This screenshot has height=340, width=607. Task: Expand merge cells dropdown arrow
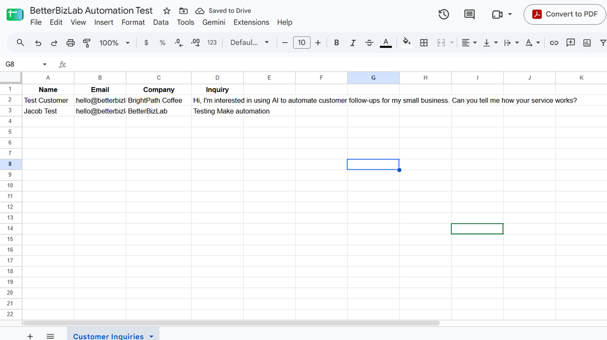[x=452, y=43]
